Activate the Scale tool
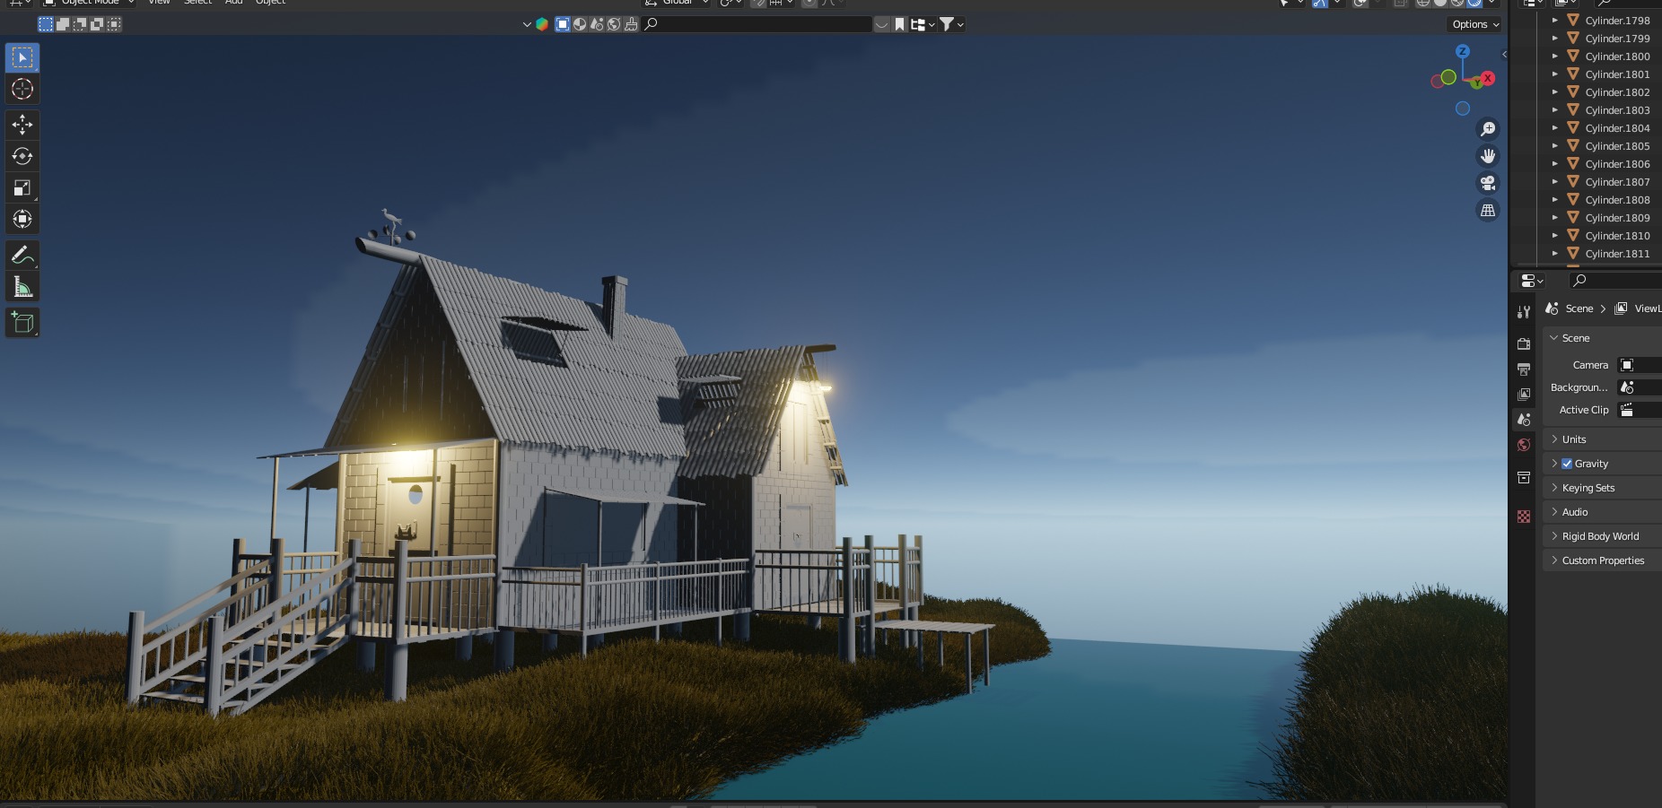Viewport: 1662px width, 808px height. click(x=22, y=187)
